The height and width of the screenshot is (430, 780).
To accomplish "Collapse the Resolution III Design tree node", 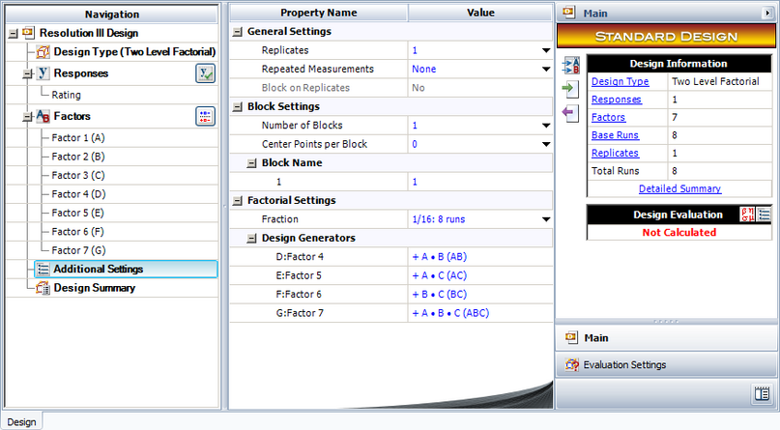I will tap(14, 34).
